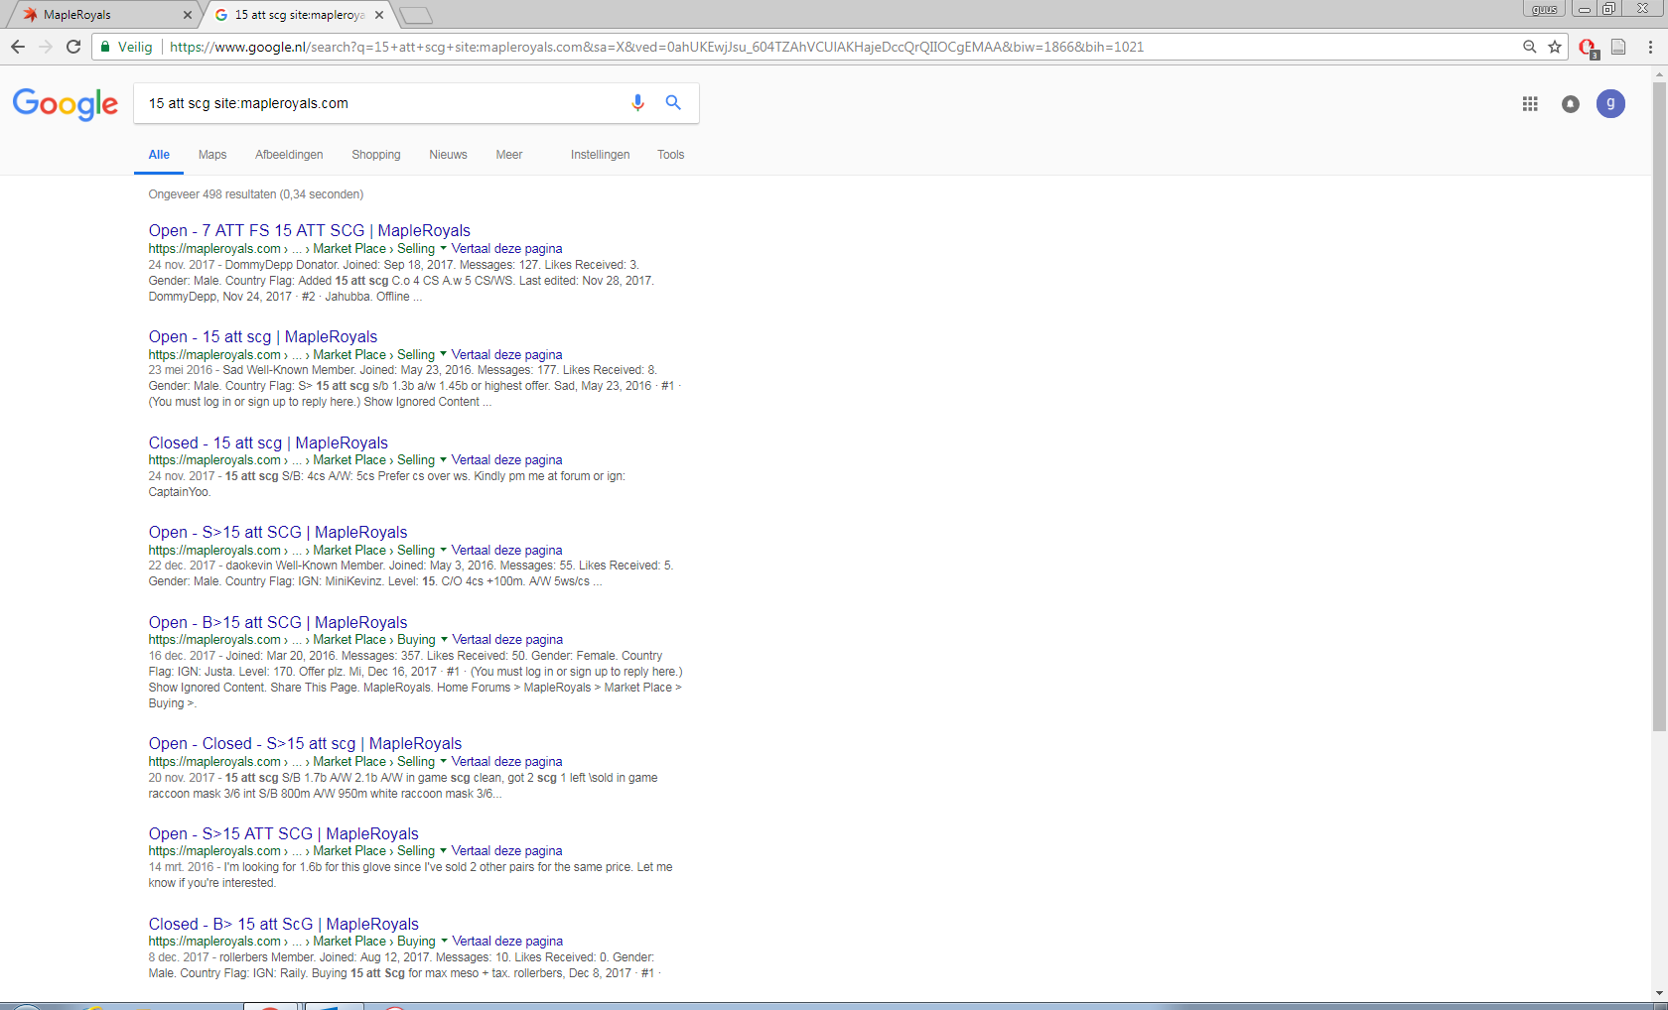Click the Google account avatar
1668x1010 pixels.
pyautogui.click(x=1610, y=103)
